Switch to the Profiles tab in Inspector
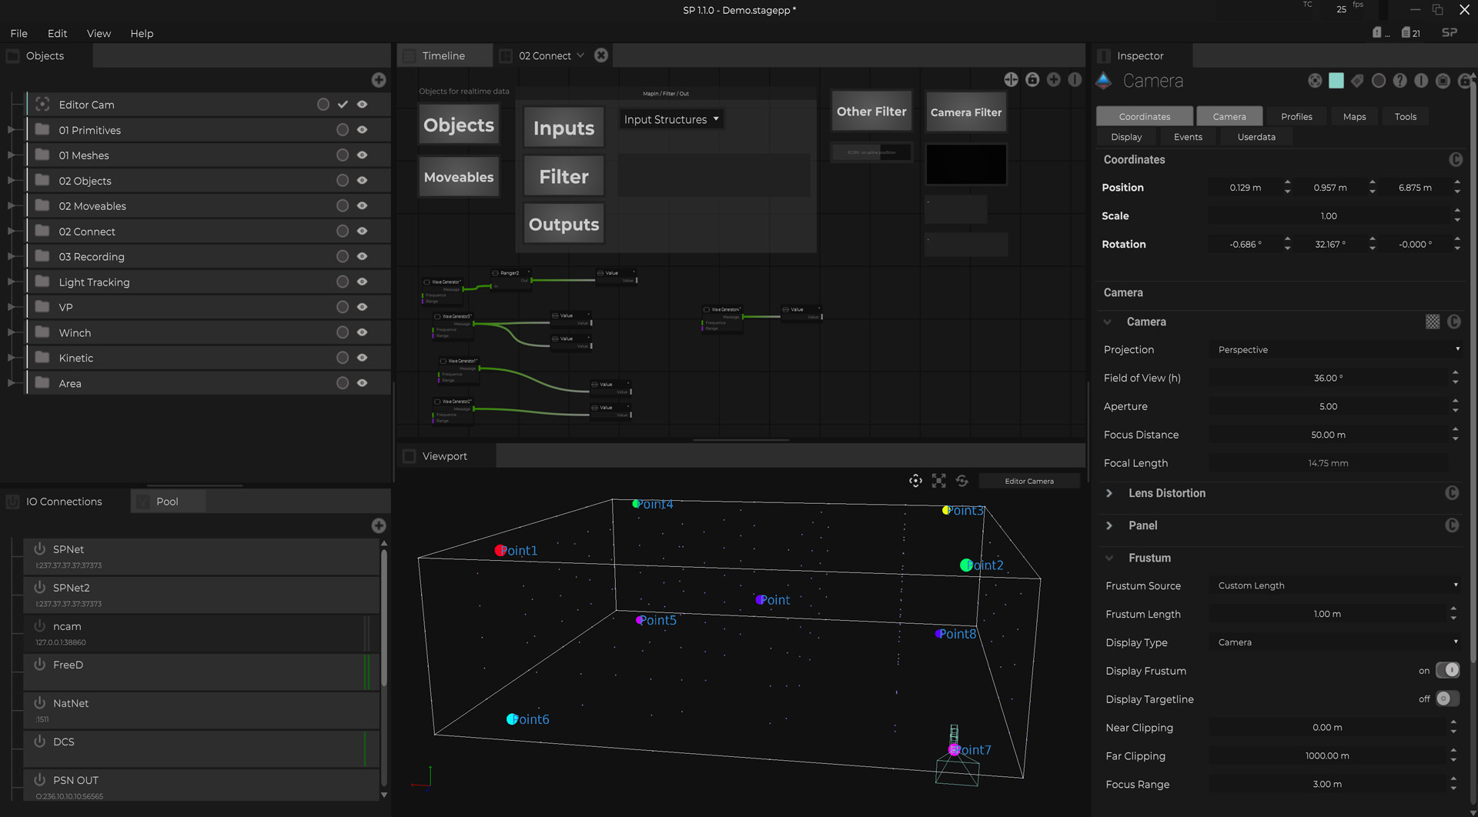Image resolution: width=1478 pixels, height=817 pixels. 1296,116
